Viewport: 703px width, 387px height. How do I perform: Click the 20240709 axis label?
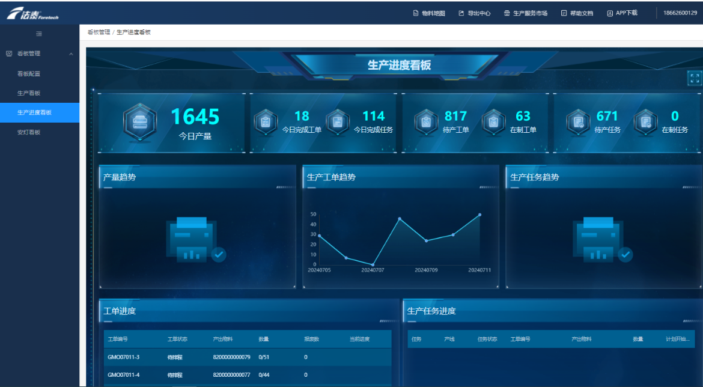click(x=426, y=270)
